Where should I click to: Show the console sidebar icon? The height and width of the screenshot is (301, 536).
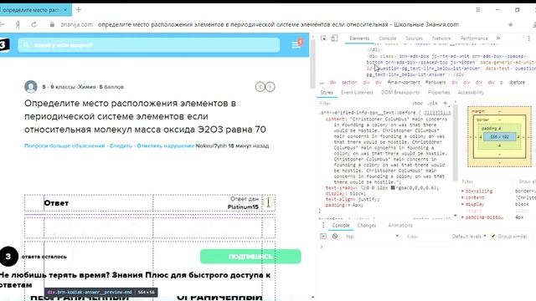(x=323, y=236)
